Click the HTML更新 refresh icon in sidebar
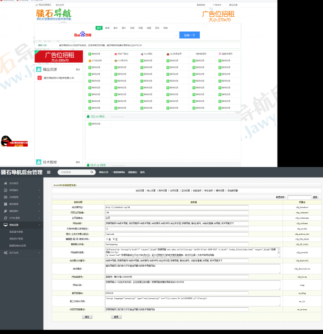The width and height of the screenshot is (323, 334). pyautogui.click(x=5, y=218)
